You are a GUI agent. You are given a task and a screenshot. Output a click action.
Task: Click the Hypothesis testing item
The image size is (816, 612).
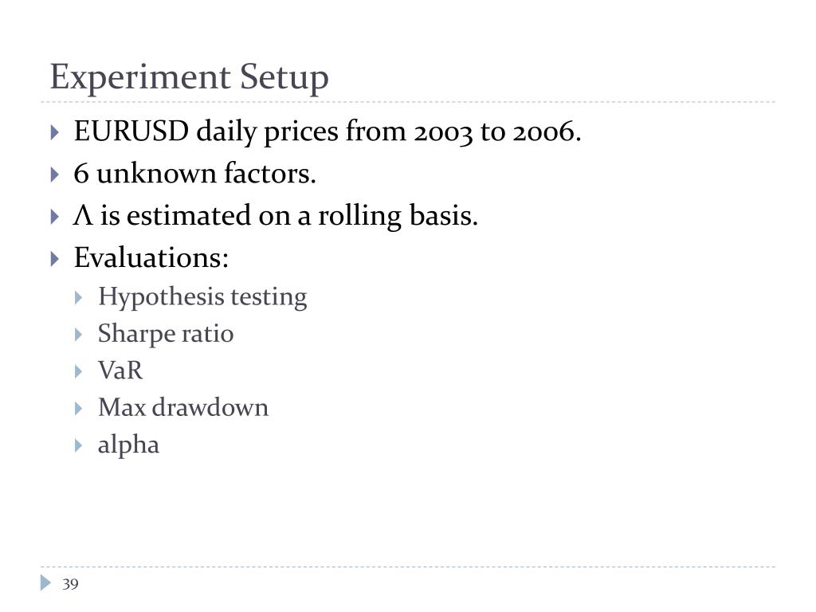tap(202, 298)
